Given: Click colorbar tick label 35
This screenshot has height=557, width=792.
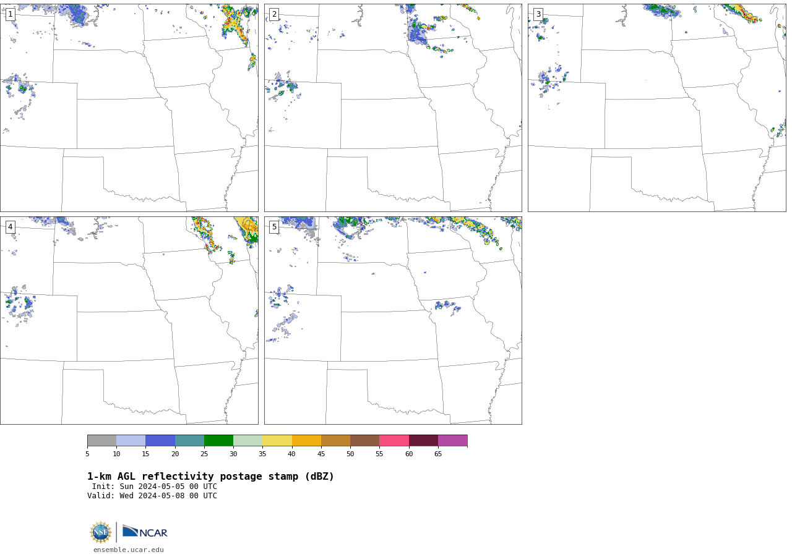Looking at the screenshot, I should (x=262, y=454).
